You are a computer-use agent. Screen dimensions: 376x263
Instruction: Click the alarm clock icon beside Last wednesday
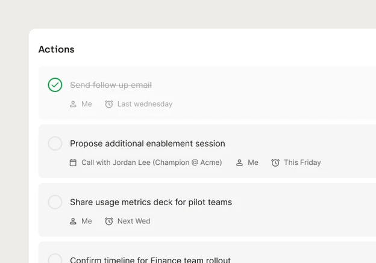(x=109, y=104)
